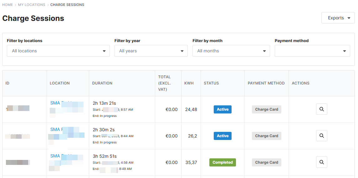Screen dimensions: 358x178
Task: Select the Filter by month dropdown
Action: coord(231,51)
